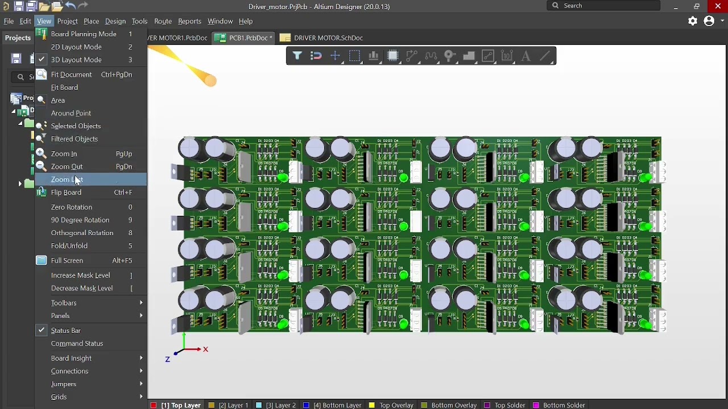The image size is (728, 409).
Task: Switch to the DRIVER MOTOR.SchDoc tab
Action: (x=322, y=38)
